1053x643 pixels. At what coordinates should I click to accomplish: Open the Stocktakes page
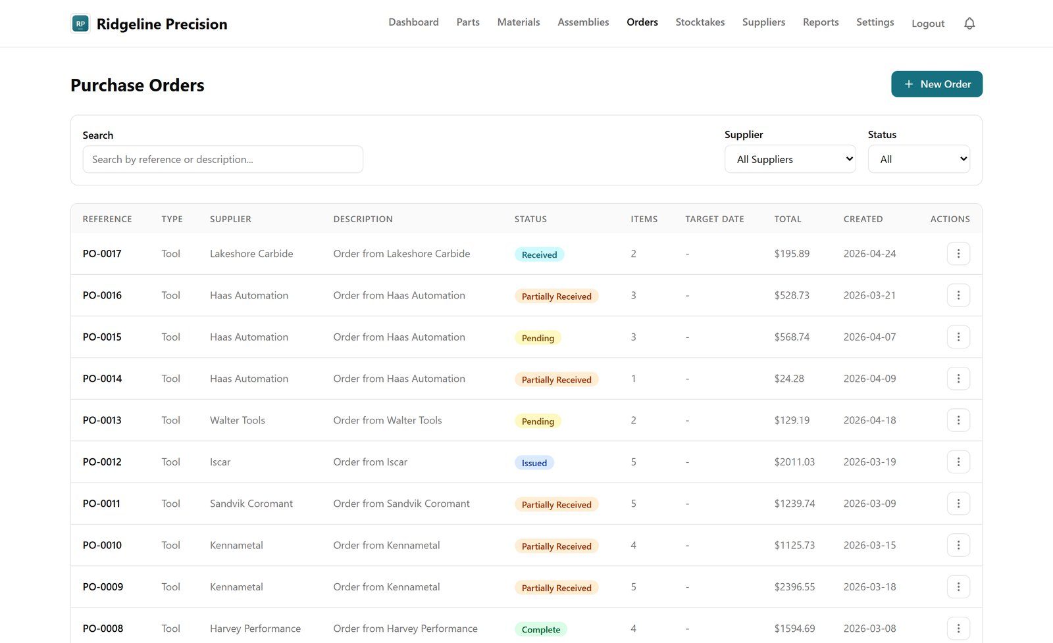coord(700,22)
